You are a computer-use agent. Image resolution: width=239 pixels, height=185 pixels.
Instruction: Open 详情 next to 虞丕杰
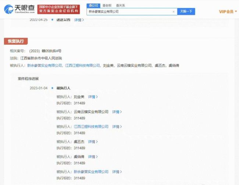[x=93, y=142]
